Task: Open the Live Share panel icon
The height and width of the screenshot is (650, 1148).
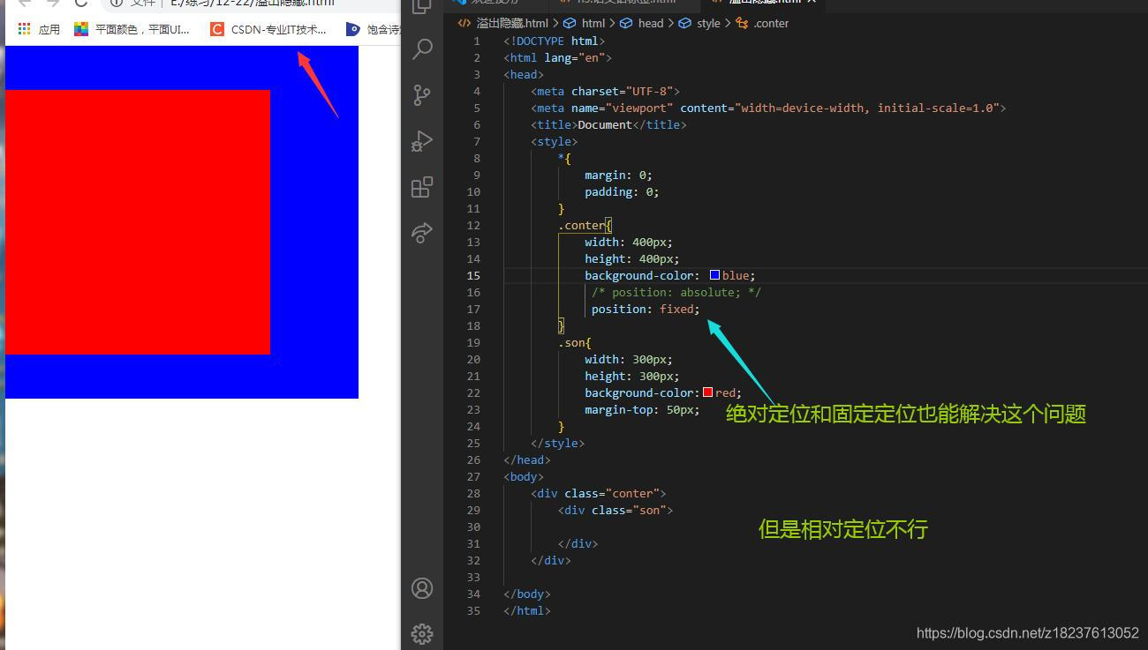Action: [422, 232]
